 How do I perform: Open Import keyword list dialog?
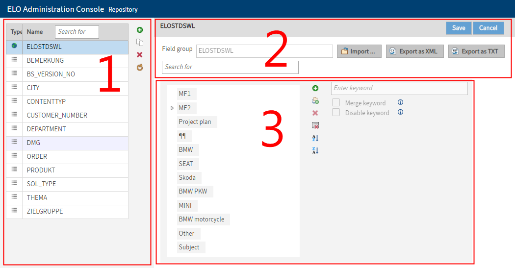click(359, 51)
